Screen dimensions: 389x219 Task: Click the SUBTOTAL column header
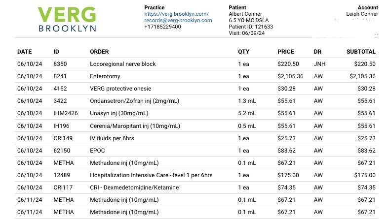point(361,52)
